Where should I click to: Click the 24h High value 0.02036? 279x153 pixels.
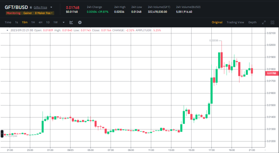click(x=119, y=12)
